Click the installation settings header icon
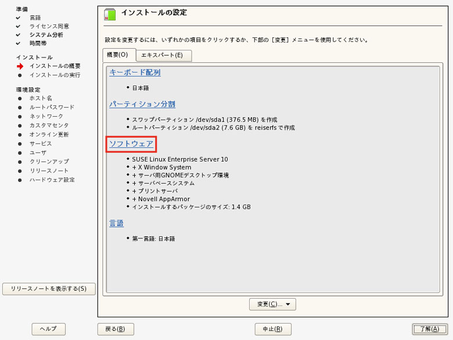Viewport: 453px width, 340px height. (110, 15)
